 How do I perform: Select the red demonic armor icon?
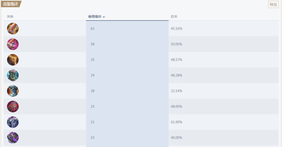pyautogui.click(x=13, y=107)
